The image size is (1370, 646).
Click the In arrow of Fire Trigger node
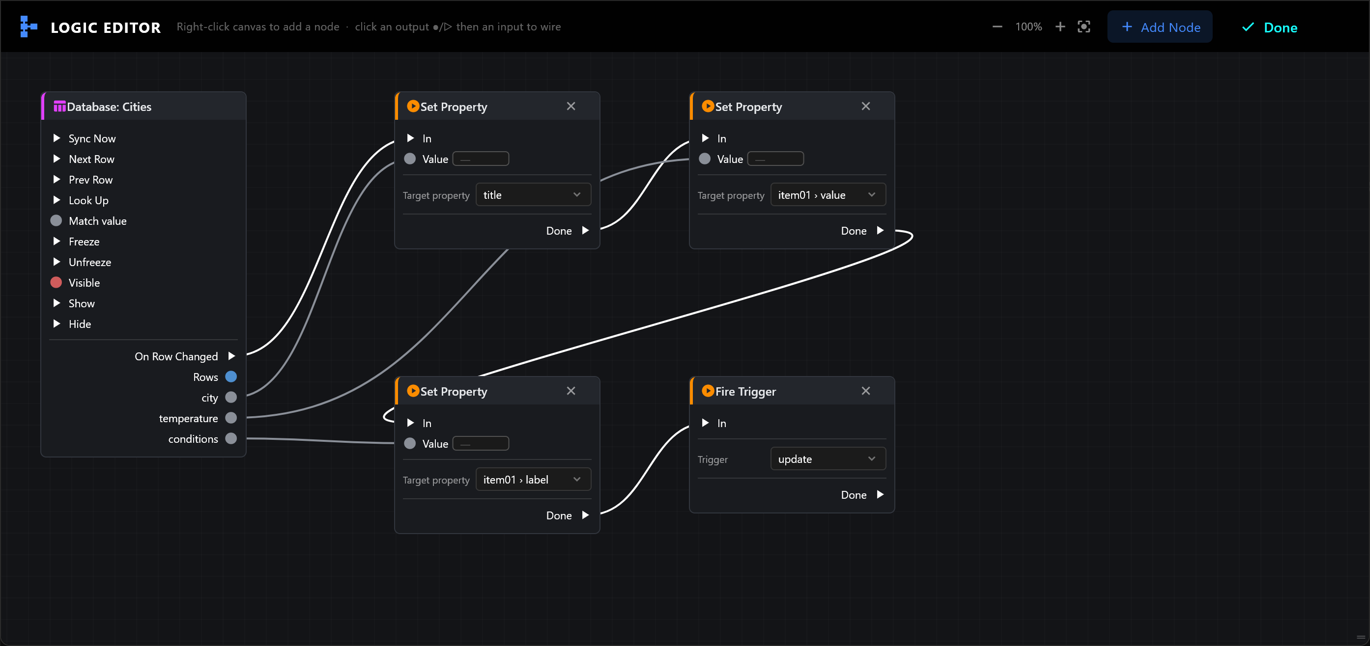coord(705,423)
